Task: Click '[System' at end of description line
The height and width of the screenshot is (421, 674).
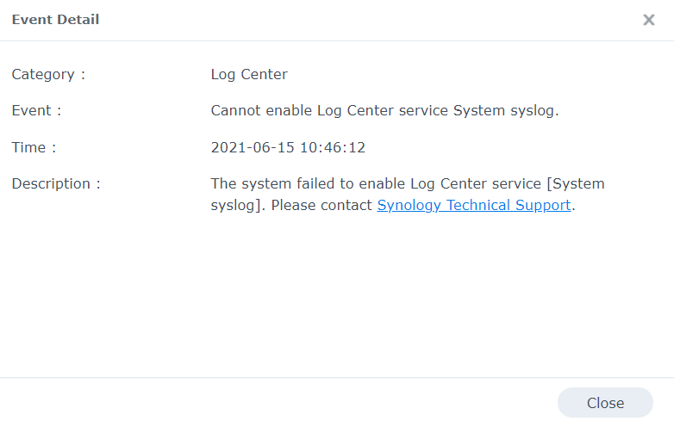Action: click(576, 183)
